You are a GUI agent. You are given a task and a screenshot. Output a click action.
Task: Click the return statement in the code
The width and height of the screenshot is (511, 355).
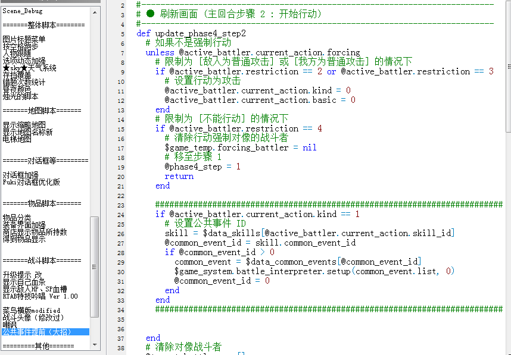tap(179, 177)
